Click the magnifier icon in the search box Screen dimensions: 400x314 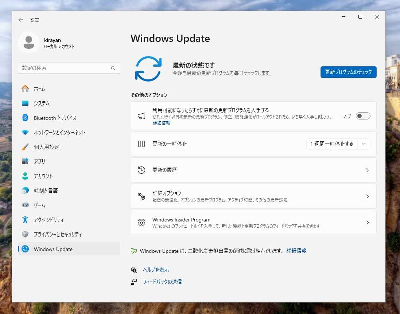[113, 68]
